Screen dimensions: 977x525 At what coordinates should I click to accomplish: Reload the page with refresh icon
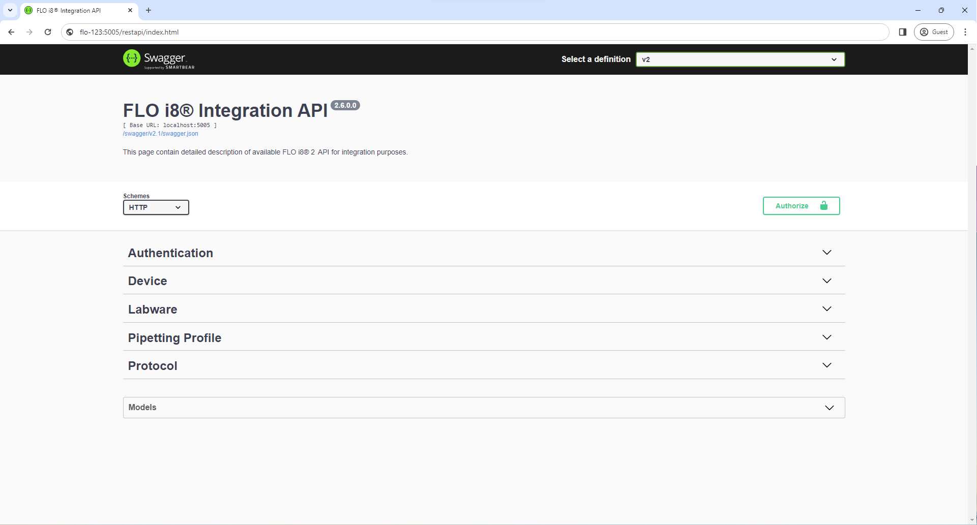pyautogui.click(x=48, y=32)
